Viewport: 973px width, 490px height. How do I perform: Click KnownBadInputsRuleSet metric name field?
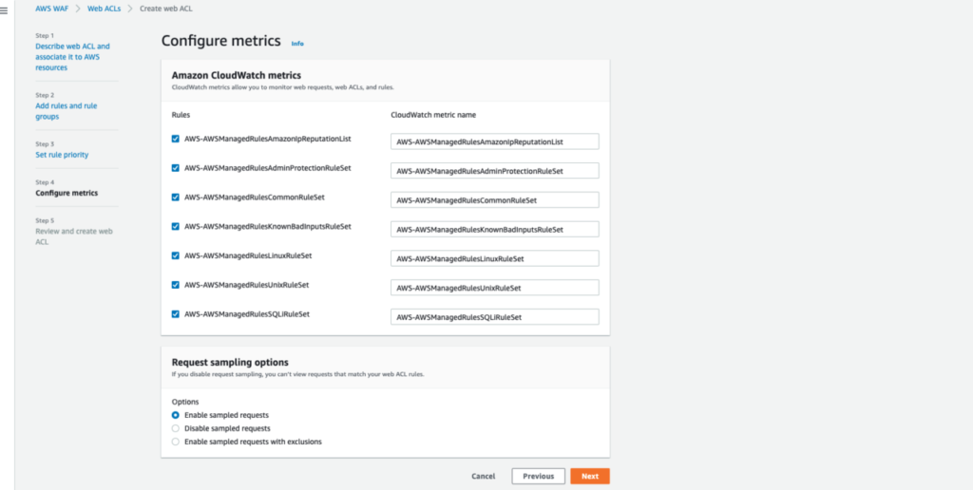pos(494,229)
